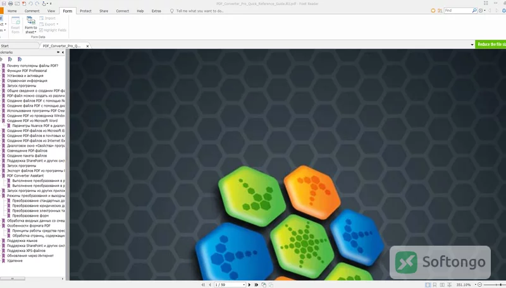Screen dimensions: 506x288
Task: Click the Reset Form icon
Action: [x=15, y=25]
